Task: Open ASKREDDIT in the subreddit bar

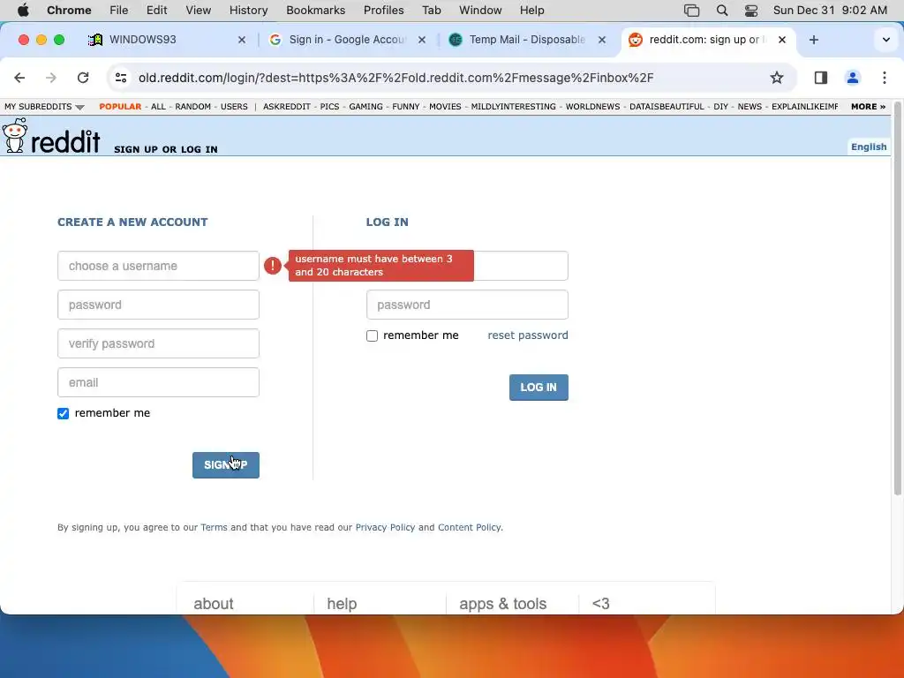Action: pos(287,107)
